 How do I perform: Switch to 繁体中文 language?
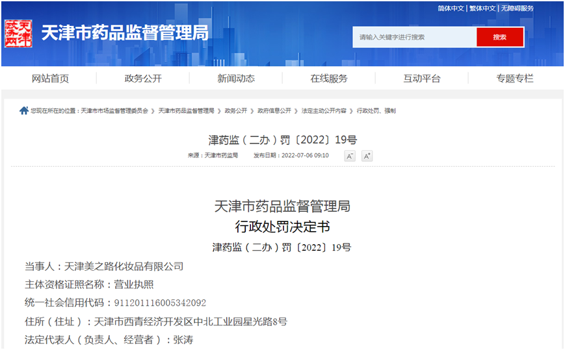(x=482, y=8)
